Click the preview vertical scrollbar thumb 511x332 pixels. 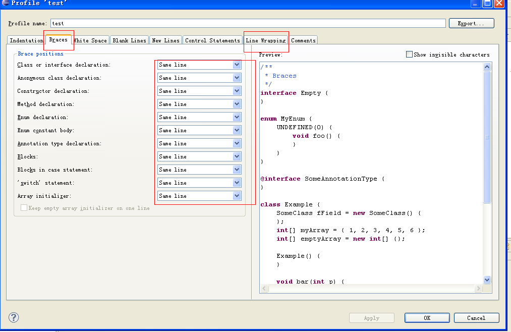[487, 136]
